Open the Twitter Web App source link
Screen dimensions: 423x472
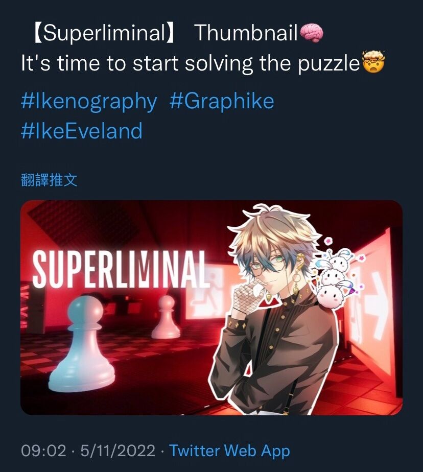coord(230,451)
